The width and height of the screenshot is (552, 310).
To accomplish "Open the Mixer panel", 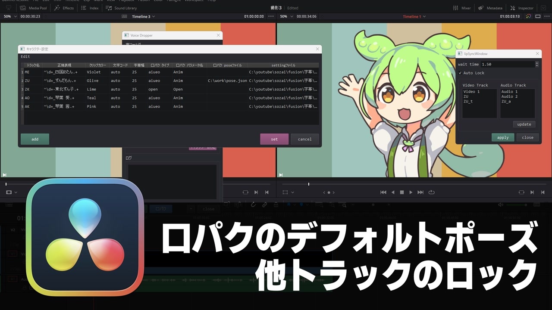I will point(461,8).
